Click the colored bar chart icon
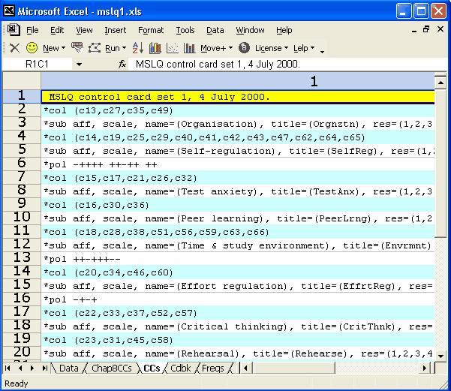 pyautogui.click(x=155, y=48)
